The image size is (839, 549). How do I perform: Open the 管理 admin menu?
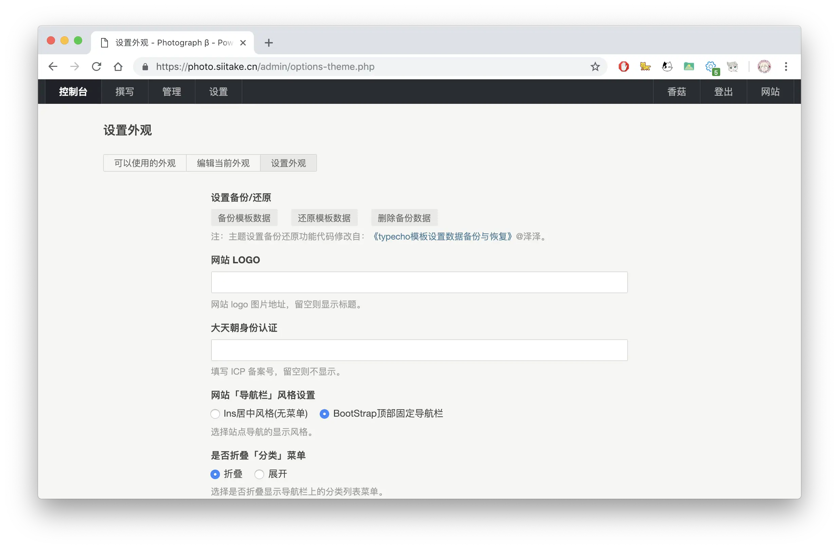[171, 92]
